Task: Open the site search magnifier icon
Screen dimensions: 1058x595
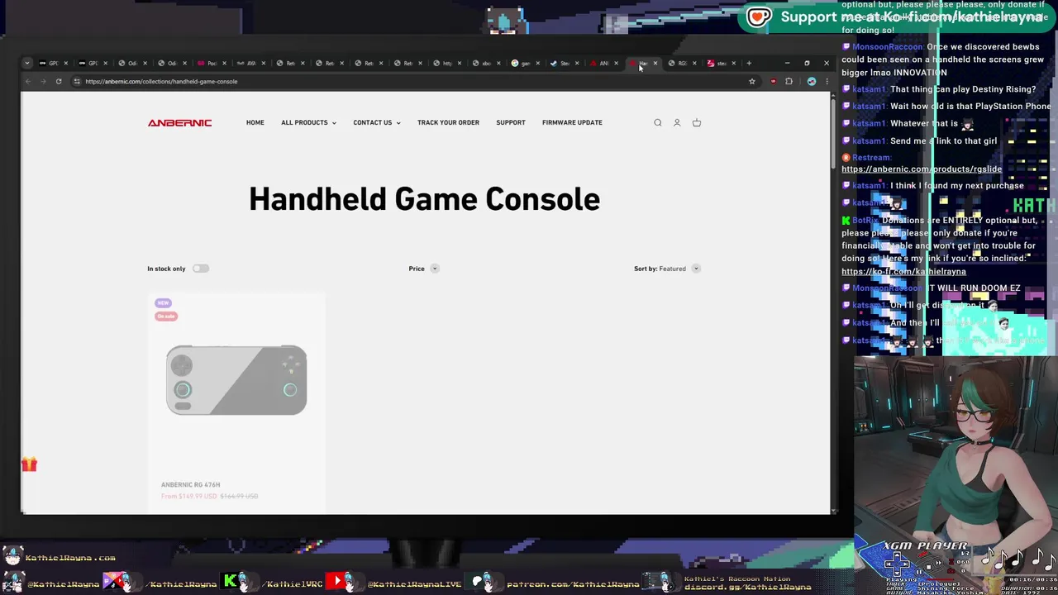Action: (658, 123)
